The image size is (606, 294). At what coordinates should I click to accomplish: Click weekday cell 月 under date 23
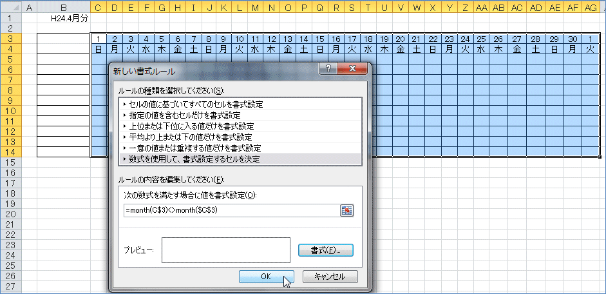click(449, 49)
